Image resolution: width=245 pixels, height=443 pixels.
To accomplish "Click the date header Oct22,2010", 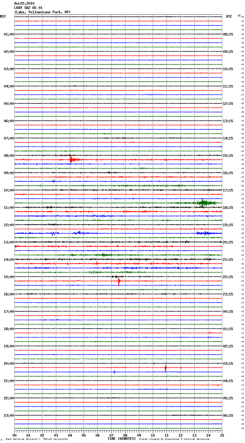I will [24, 3].
